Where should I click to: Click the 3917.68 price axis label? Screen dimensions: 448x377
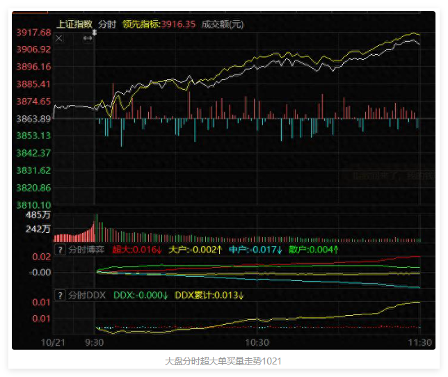pyautogui.click(x=33, y=33)
